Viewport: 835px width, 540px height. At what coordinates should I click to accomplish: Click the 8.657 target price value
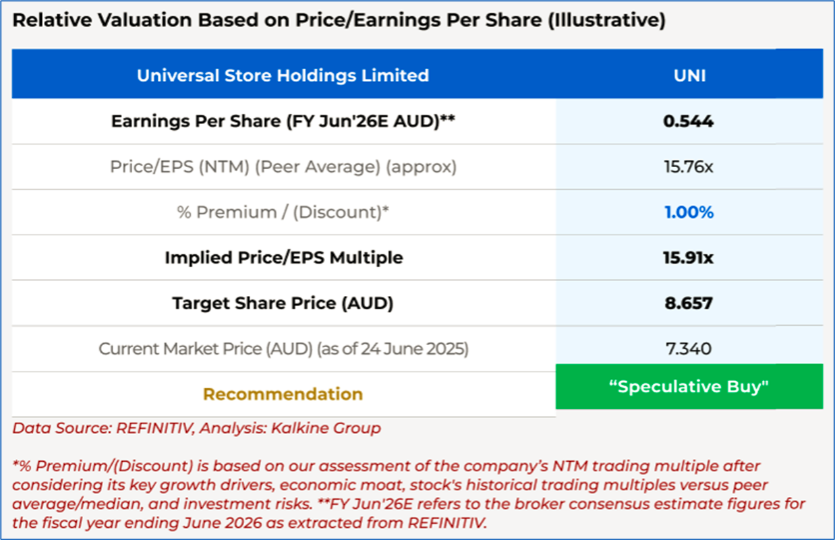pos(689,303)
